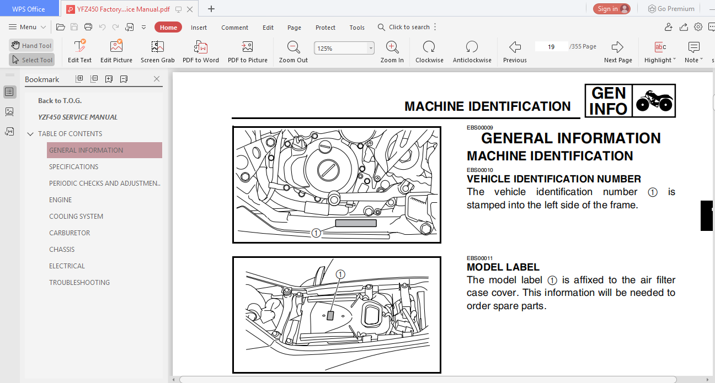Toggle the Bookmark sidebar panel icon
This screenshot has height=383, width=715.
9,92
